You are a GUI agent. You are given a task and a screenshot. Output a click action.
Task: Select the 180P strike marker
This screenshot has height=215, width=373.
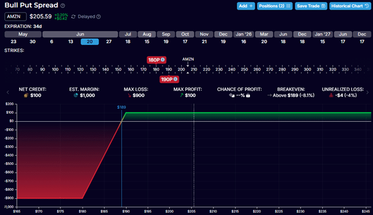coord(156,60)
